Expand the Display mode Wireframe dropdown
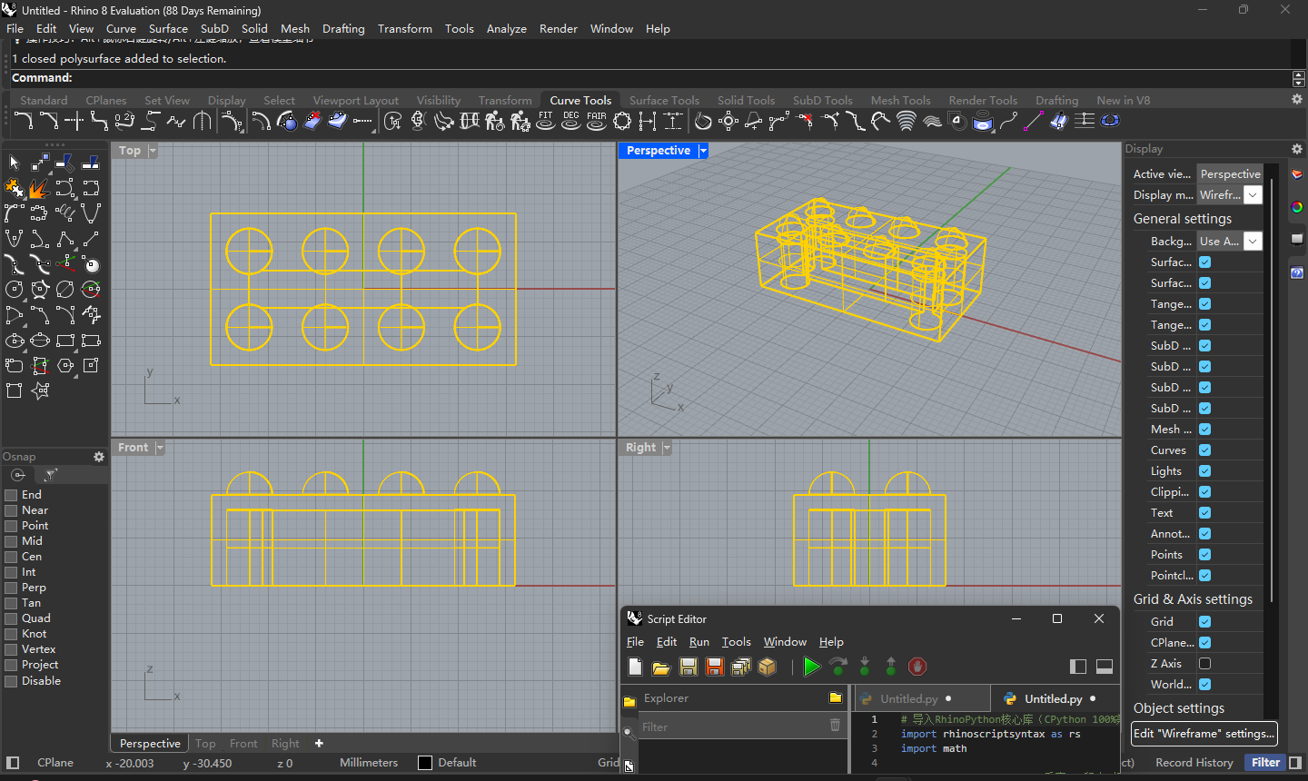Screen dimensions: 1308x781 (1253, 195)
